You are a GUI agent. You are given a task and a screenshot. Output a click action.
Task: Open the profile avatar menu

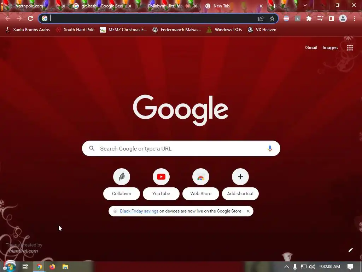[x=343, y=18]
